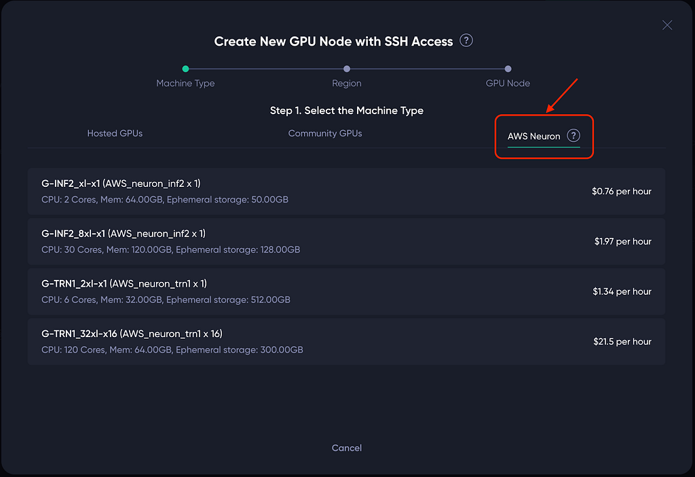This screenshot has width=695, height=477.
Task: Click the help icon next to AWS Neuron
Action: pyautogui.click(x=573, y=136)
